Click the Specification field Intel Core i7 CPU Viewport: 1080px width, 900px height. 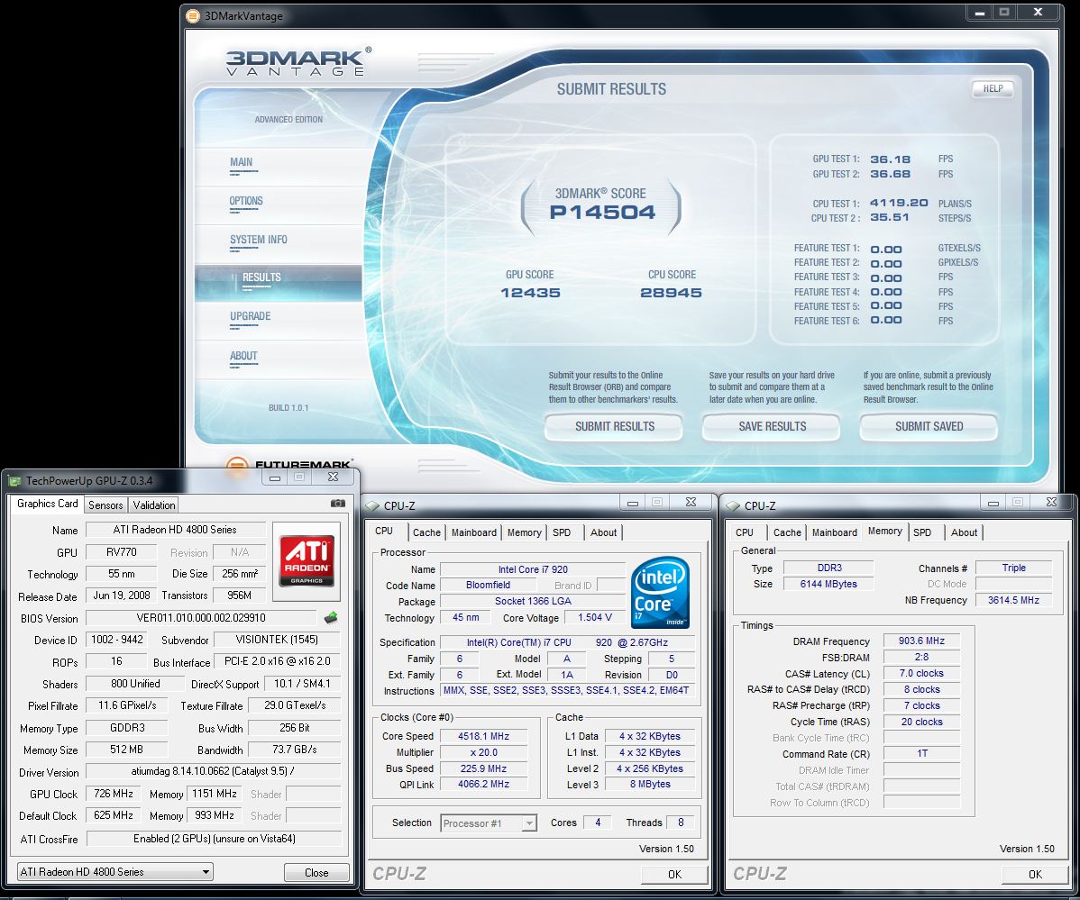pos(567,642)
